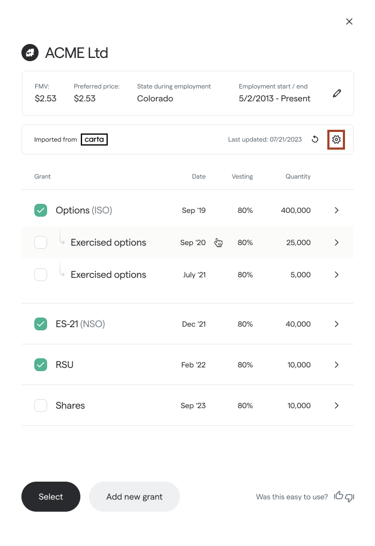Select the July '21 Exercised options row
Viewport: 375px width, 546px height.
(109, 275)
